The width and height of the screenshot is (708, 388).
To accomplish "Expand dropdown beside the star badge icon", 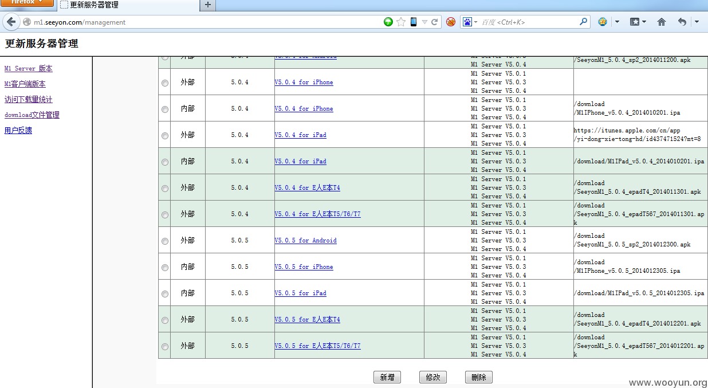I will [617, 22].
